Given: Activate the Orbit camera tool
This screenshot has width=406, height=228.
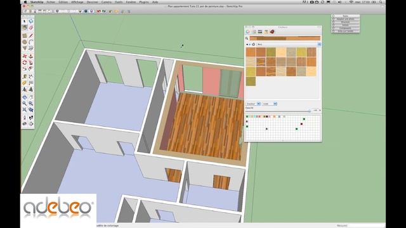Looking at the screenshot, I should click(25, 97).
